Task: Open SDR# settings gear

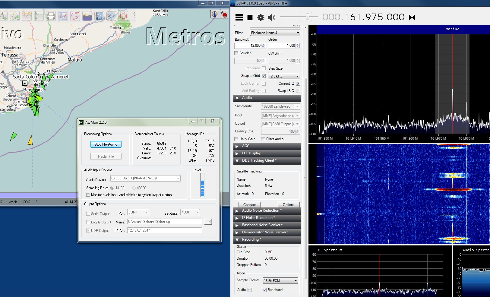Action: [x=261, y=17]
